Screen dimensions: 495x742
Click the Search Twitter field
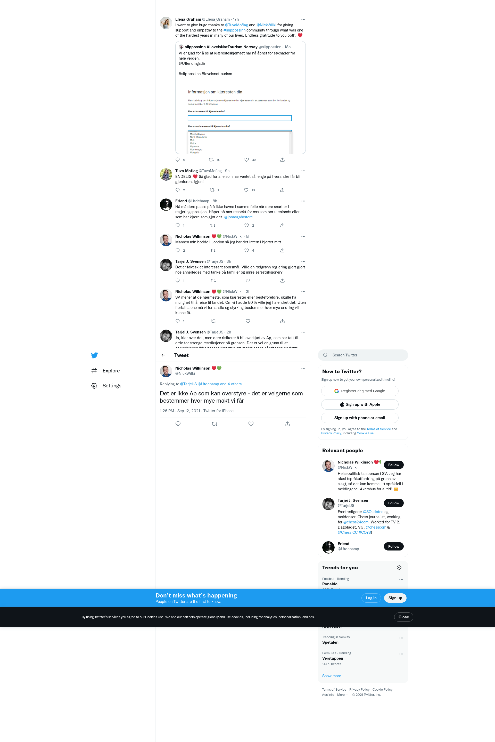[363, 355]
